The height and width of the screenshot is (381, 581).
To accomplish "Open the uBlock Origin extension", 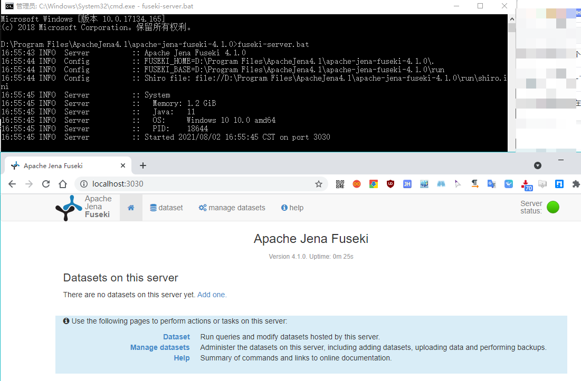I will click(x=390, y=184).
